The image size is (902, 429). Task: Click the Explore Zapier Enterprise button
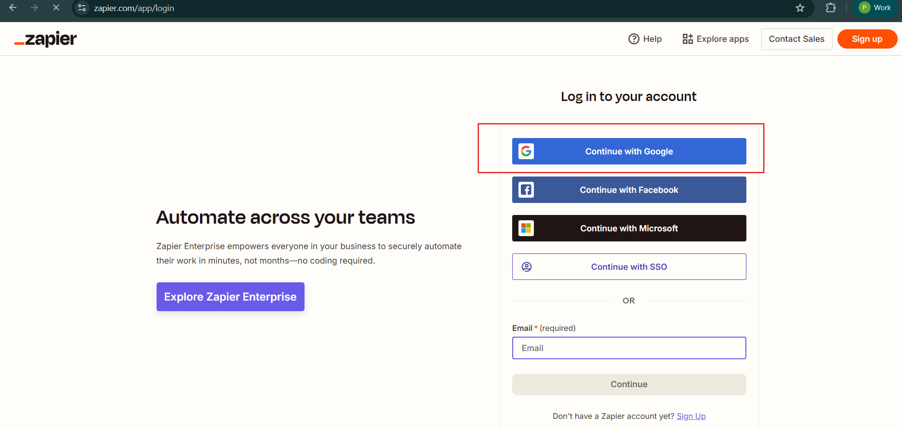(230, 297)
